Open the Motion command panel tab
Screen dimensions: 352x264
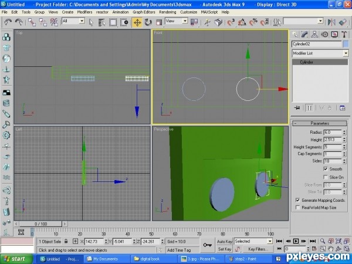click(324, 35)
